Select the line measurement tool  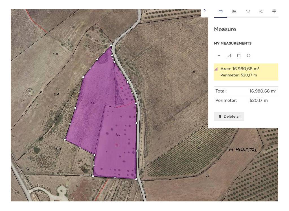[219, 56]
